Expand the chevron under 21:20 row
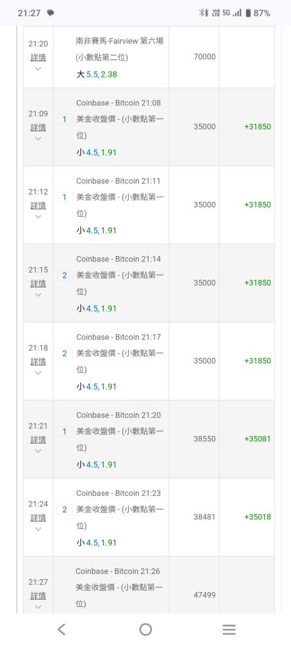This screenshot has height=645, width=291. 38,69
